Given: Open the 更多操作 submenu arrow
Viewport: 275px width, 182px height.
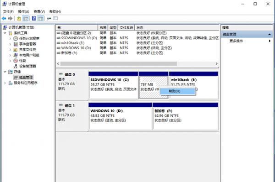Looking at the screenshot, I should (x=269, y=41).
